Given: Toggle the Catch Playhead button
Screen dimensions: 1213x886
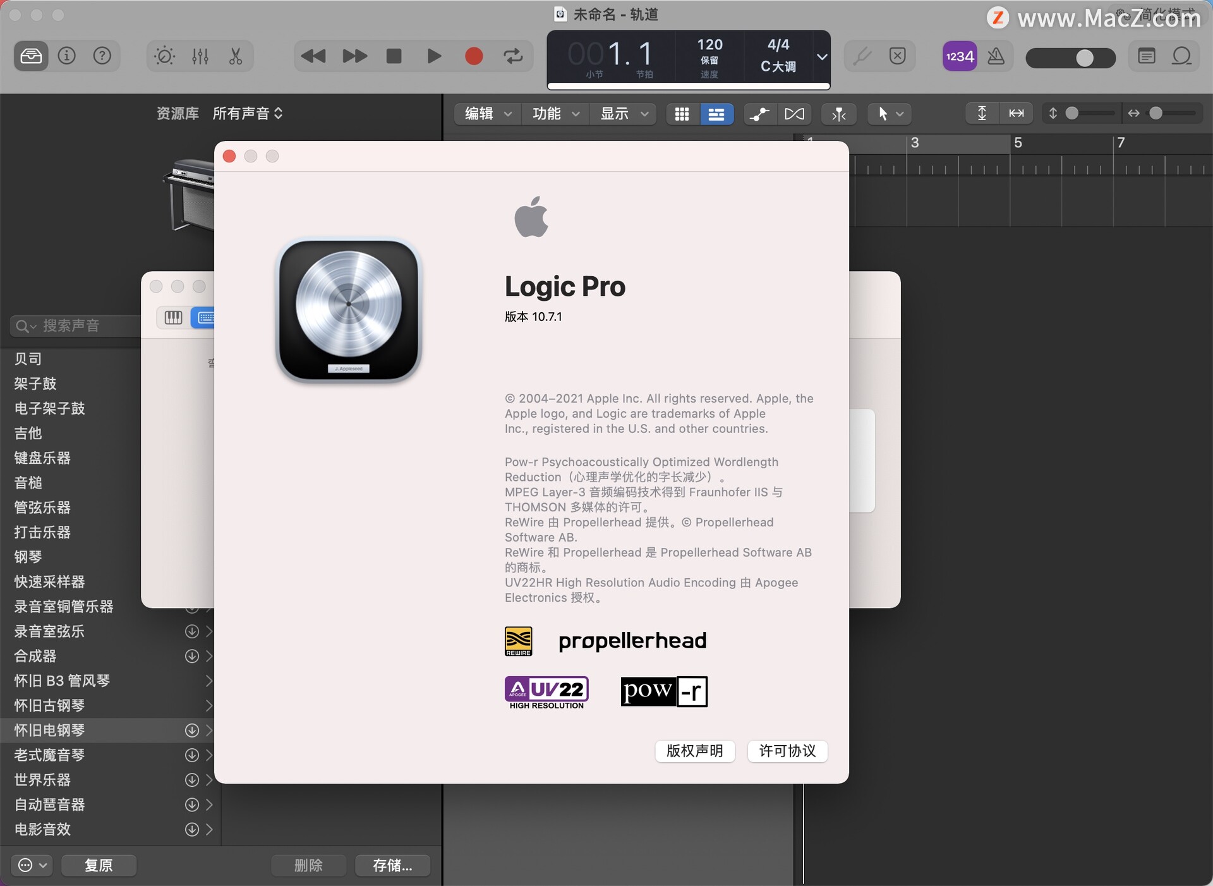Looking at the screenshot, I should pyautogui.click(x=838, y=114).
